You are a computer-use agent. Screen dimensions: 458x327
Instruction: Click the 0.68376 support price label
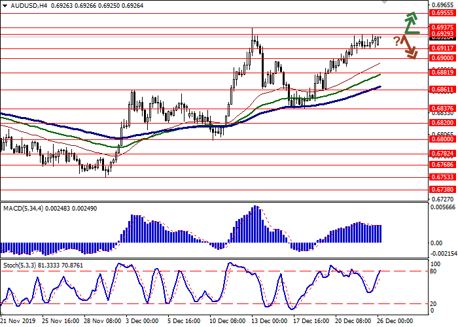pyautogui.click(x=443, y=109)
